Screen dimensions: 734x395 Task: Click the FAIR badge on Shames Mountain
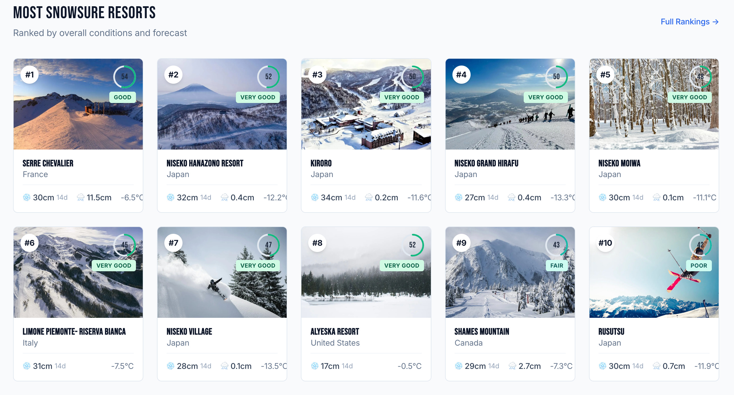click(557, 265)
